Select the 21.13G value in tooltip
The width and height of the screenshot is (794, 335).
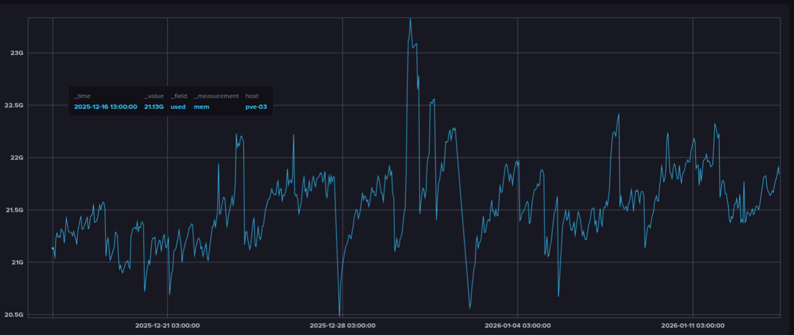(x=154, y=107)
